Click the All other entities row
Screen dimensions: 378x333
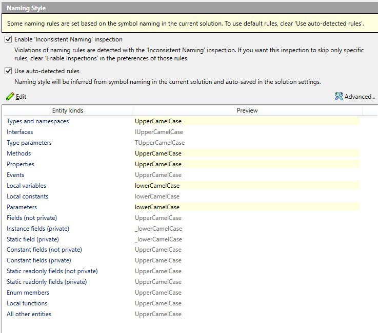point(29,314)
